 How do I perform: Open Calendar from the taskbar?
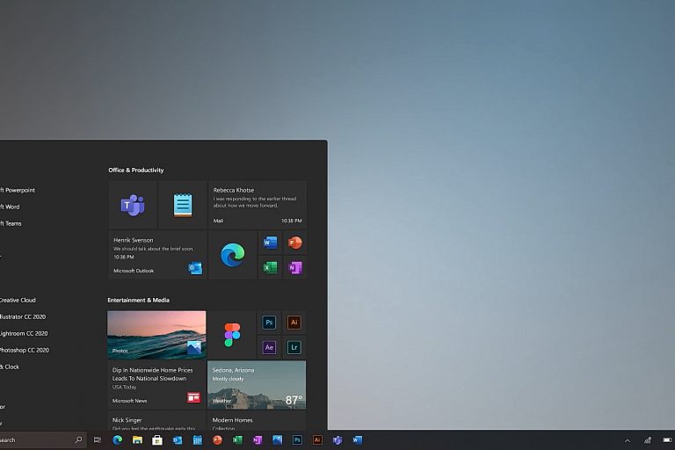[198, 440]
